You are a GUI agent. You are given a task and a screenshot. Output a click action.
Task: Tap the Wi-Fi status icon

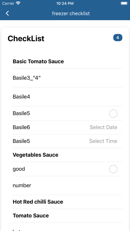coord(18,3)
